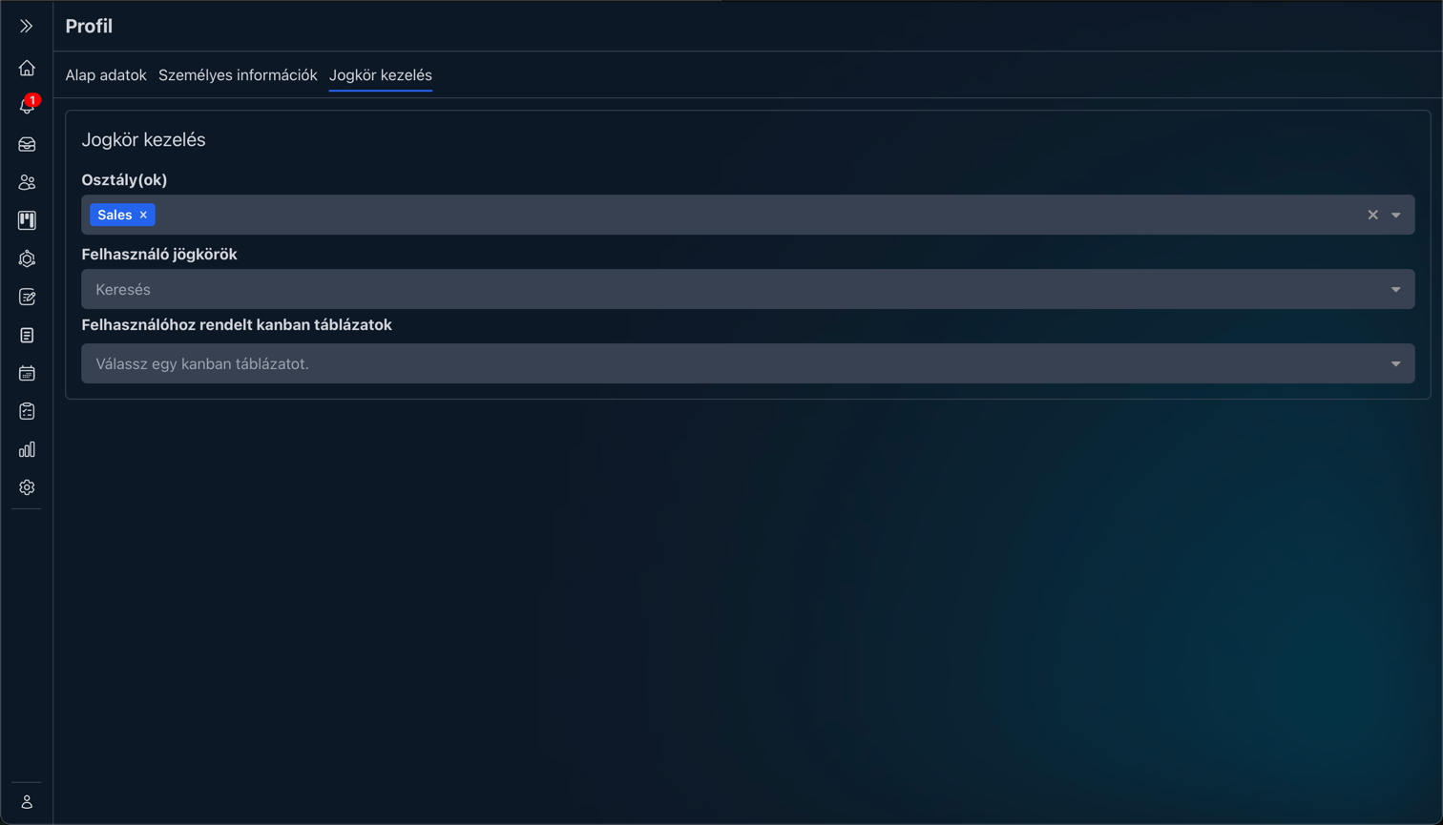Select the Jogkör kezelés tab
The width and height of the screenshot is (1443, 825).
coord(380,75)
